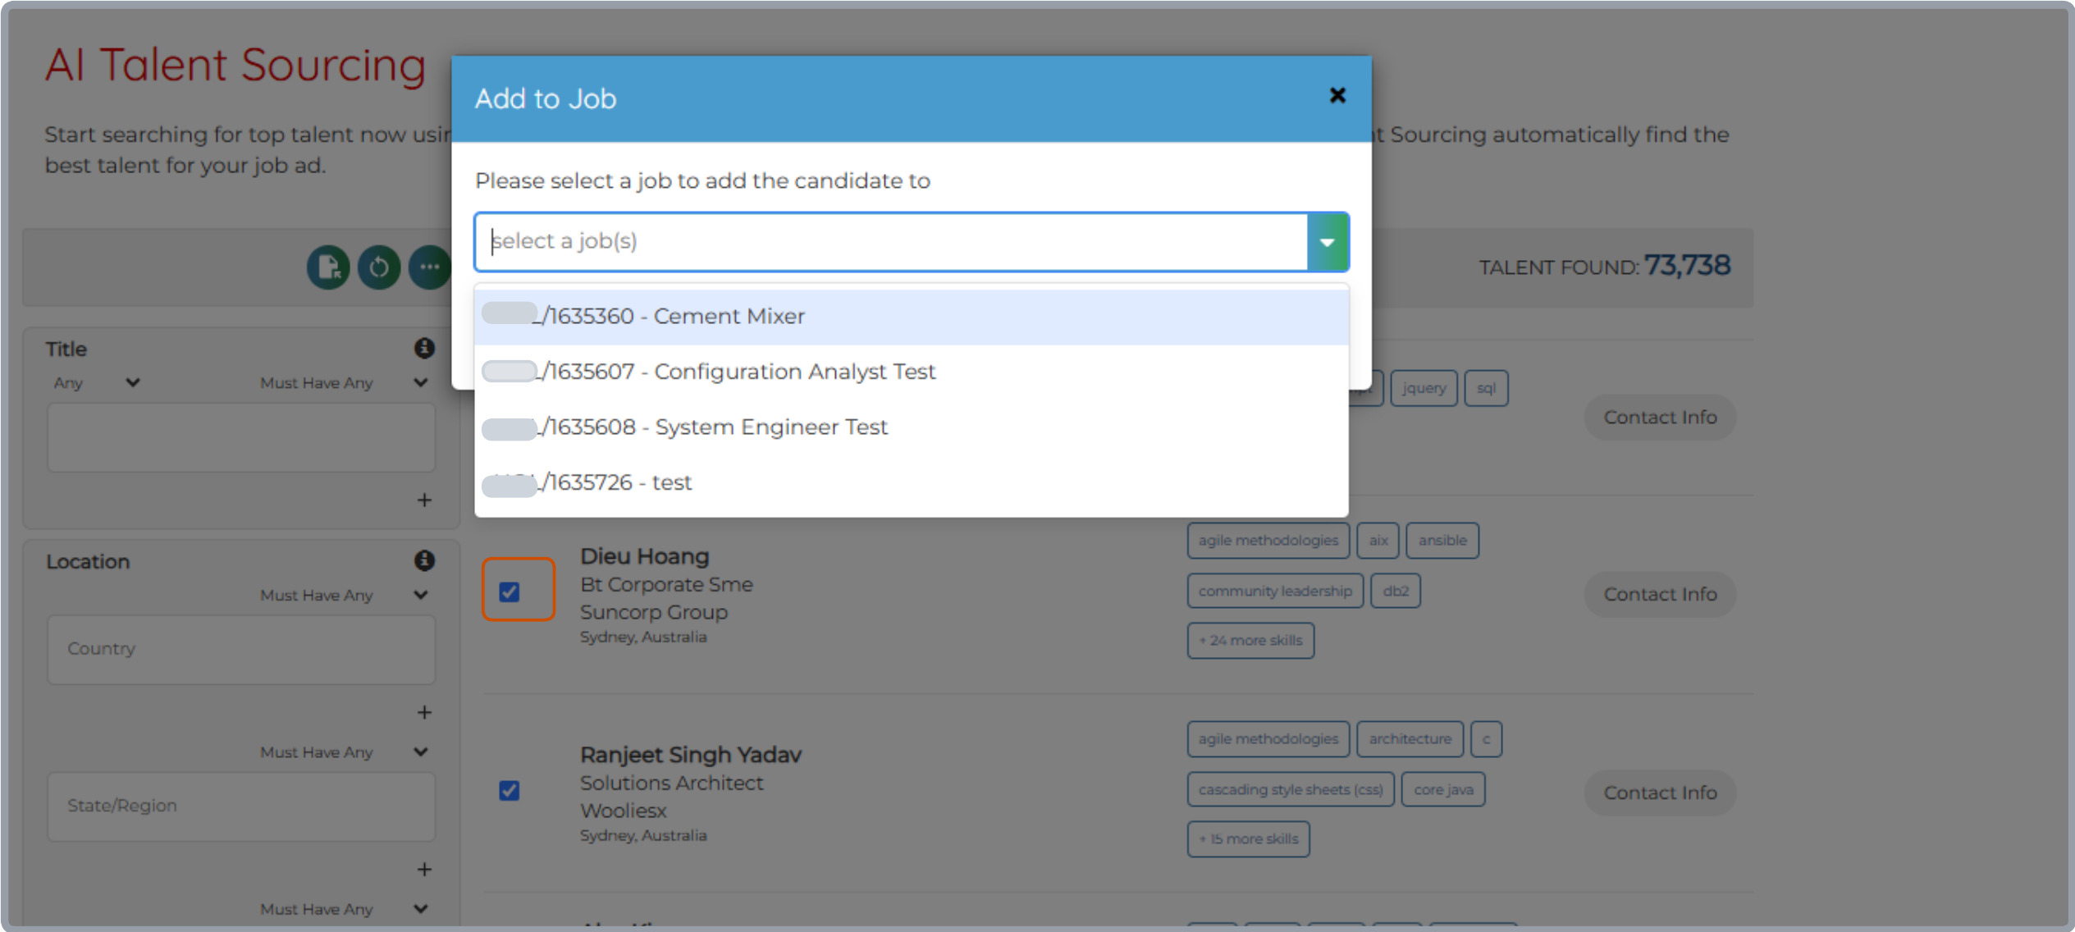Click the Country input field
The height and width of the screenshot is (932, 2075).
[x=241, y=649]
